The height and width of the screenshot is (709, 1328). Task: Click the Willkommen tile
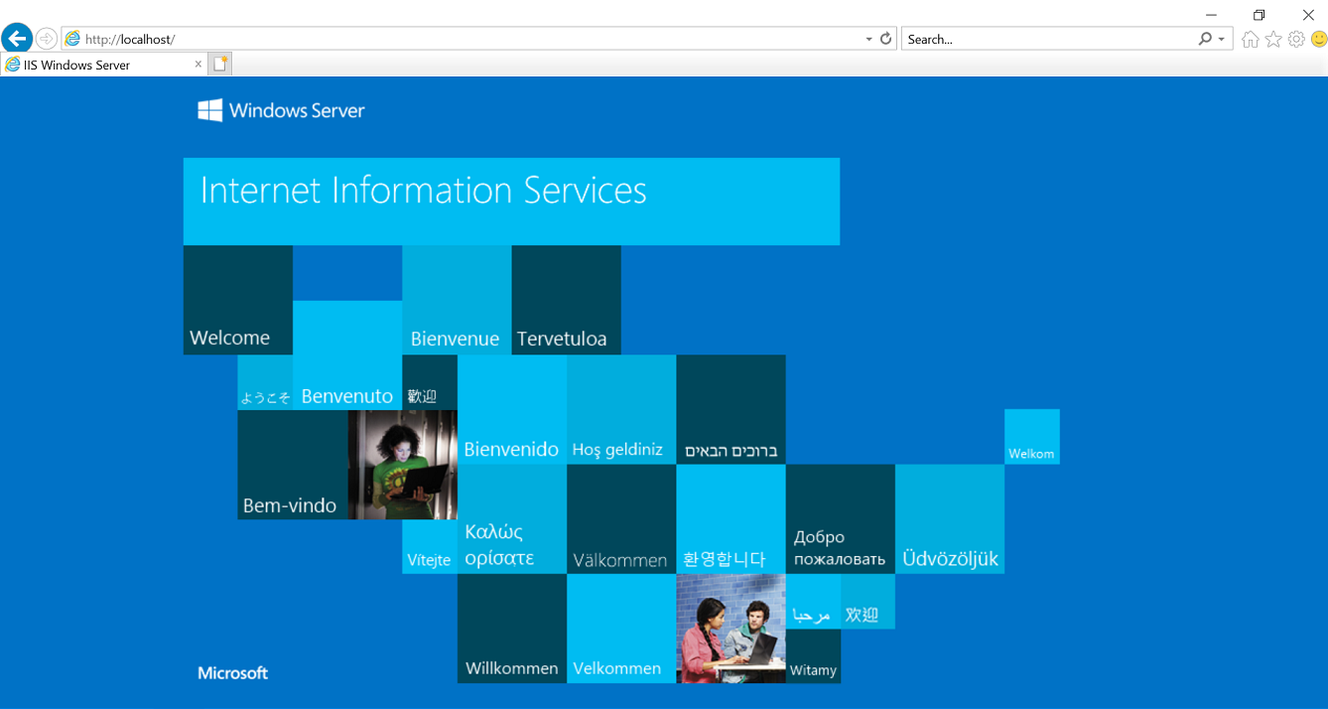coord(511,629)
